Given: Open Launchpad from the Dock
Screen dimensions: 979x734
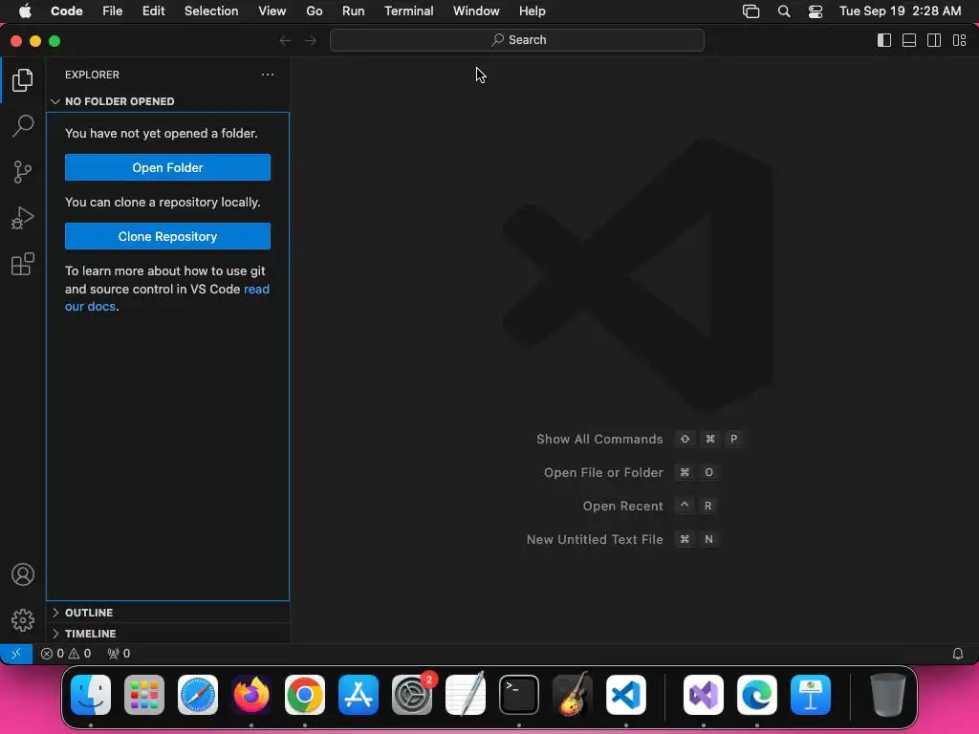Looking at the screenshot, I should tap(144, 695).
